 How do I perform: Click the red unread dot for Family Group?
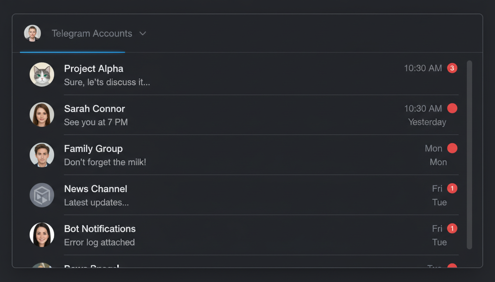tap(452, 148)
